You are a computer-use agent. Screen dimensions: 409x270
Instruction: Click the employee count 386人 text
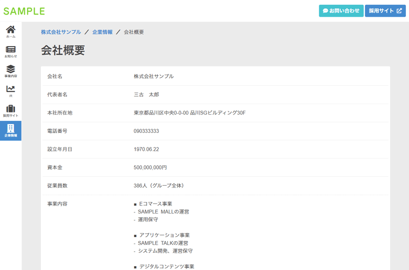click(x=159, y=185)
